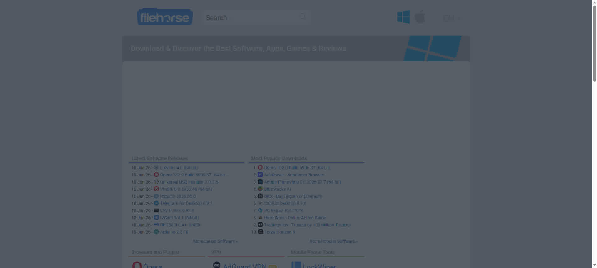Viewport: 597px width, 268px height.
Task: Switch to Mac software via Apple icon
Action: [x=420, y=17]
